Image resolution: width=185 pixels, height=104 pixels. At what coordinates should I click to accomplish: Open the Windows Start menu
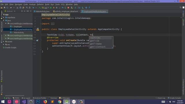[x=3, y=102]
